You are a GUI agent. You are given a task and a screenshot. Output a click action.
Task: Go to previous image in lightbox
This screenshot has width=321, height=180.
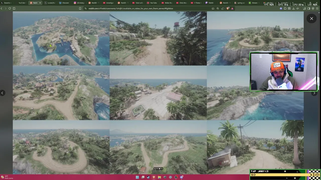[2, 93]
